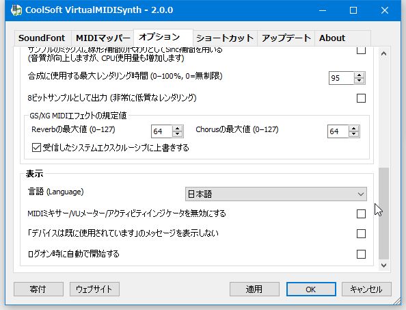Go to the ショートカット tab
Viewport: 406px width, 310px height.
(225, 38)
